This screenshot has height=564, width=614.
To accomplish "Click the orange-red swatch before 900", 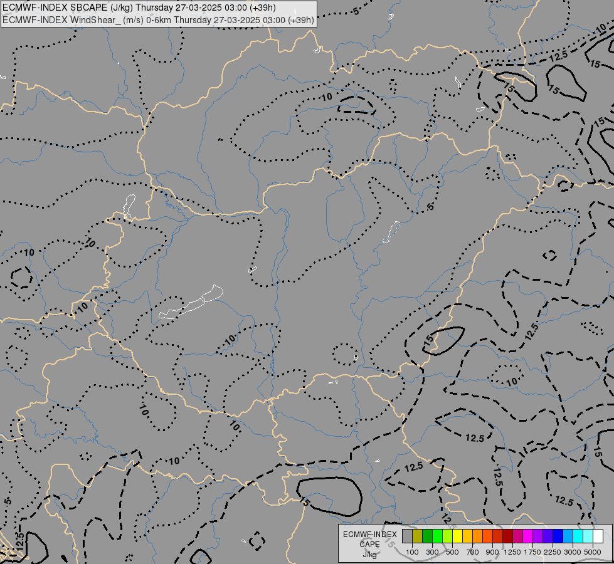I will (x=487, y=536).
